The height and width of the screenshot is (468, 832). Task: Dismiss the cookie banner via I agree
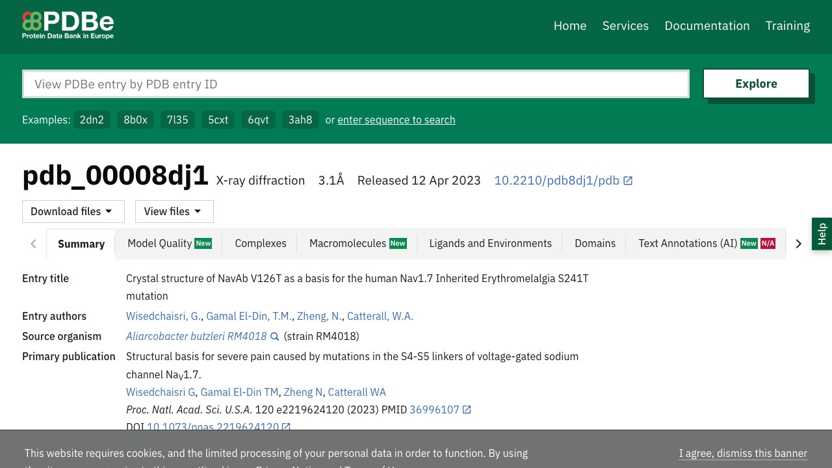click(x=743, y=453)
